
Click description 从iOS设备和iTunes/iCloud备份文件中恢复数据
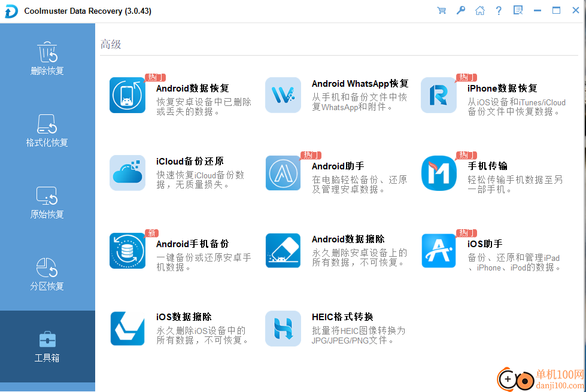click(517, 107)
